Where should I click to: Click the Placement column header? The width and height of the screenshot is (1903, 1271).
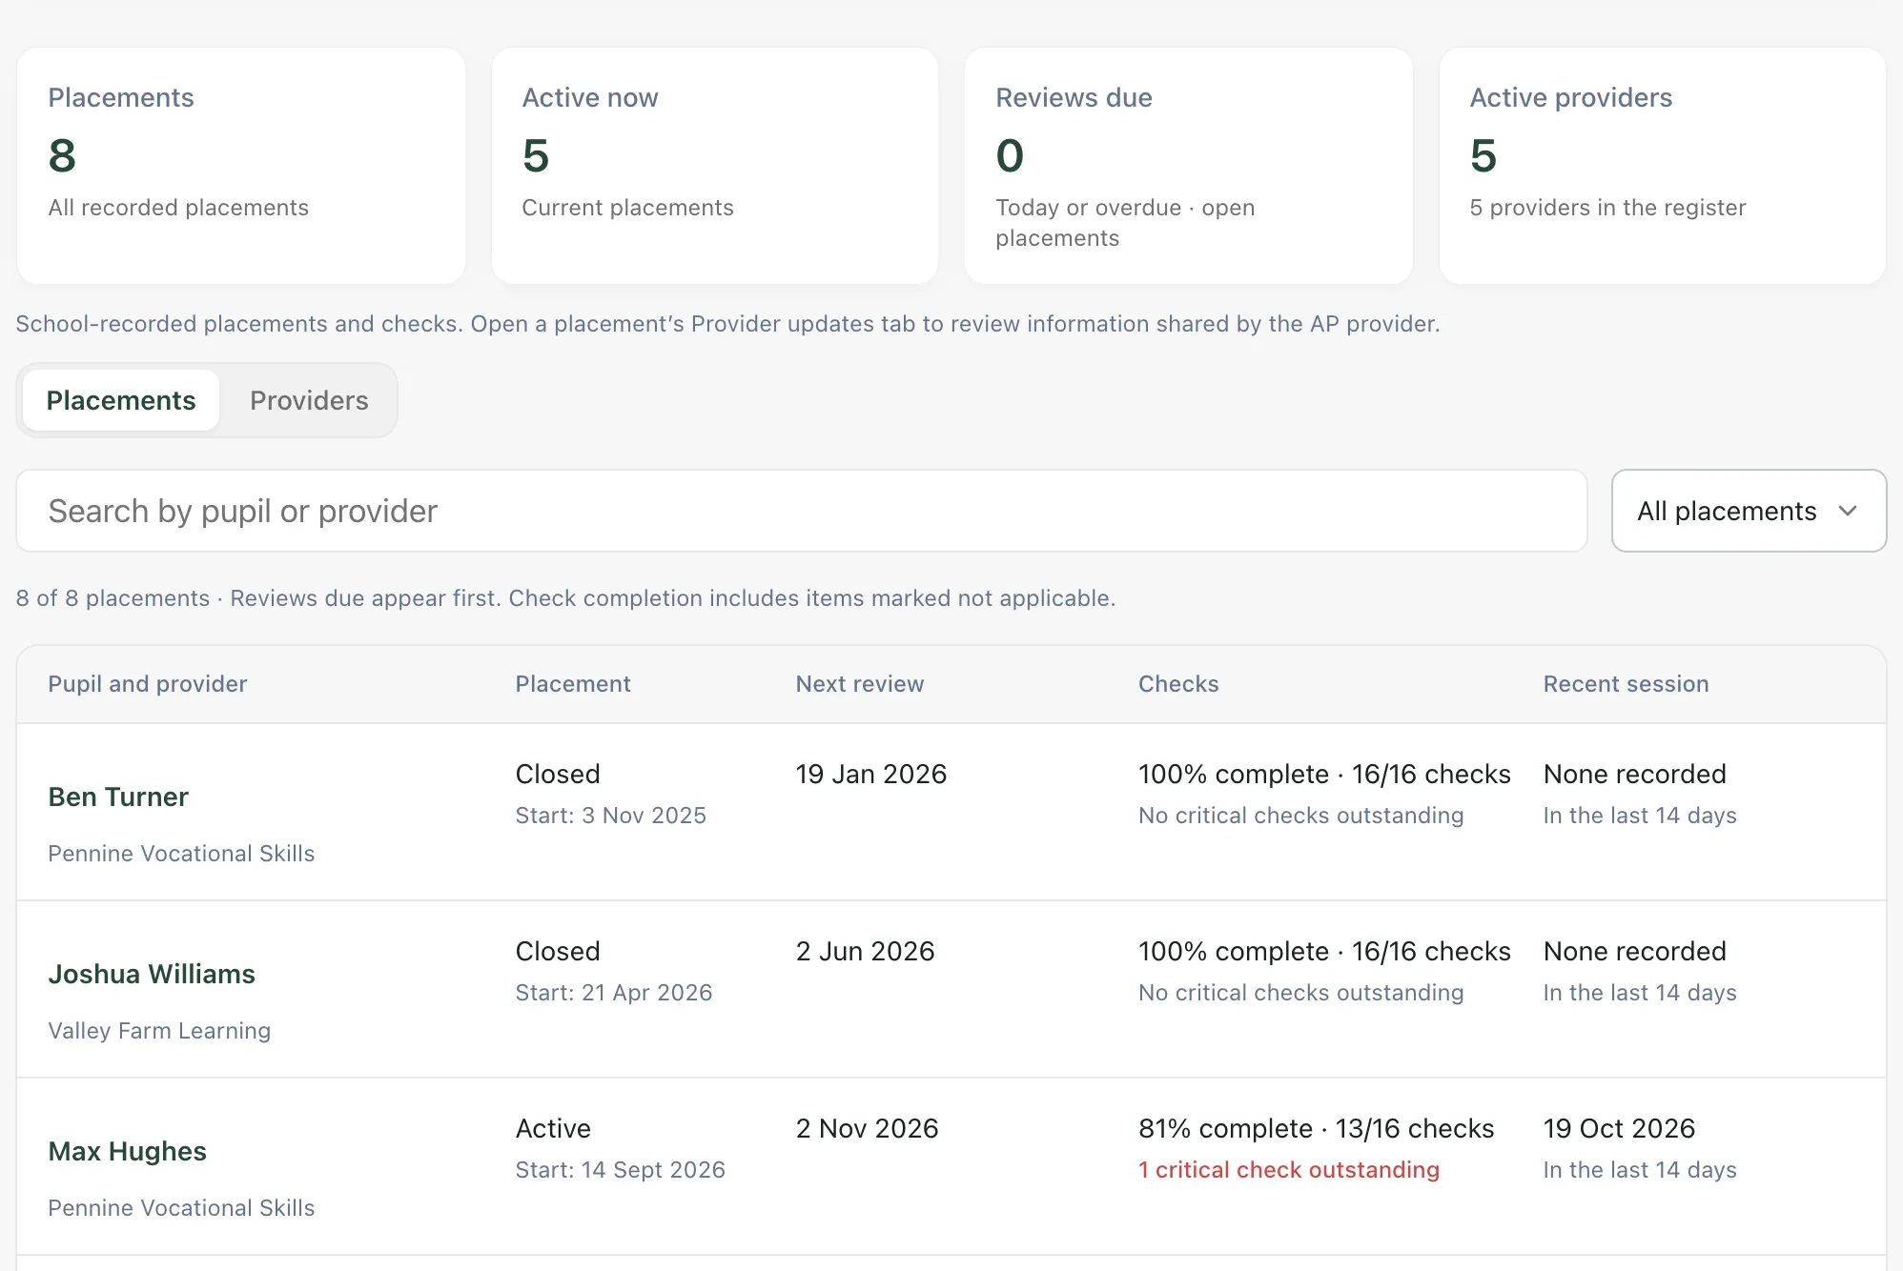point(573,684)
